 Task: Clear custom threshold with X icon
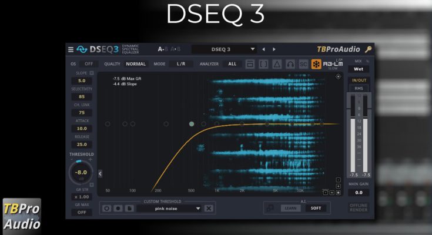coord(209,208)
